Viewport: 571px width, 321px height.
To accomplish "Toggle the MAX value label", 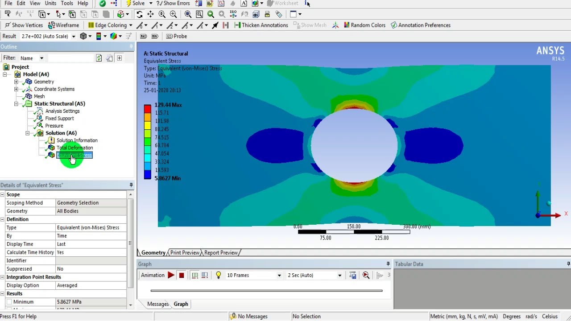I will pos(143,37).
